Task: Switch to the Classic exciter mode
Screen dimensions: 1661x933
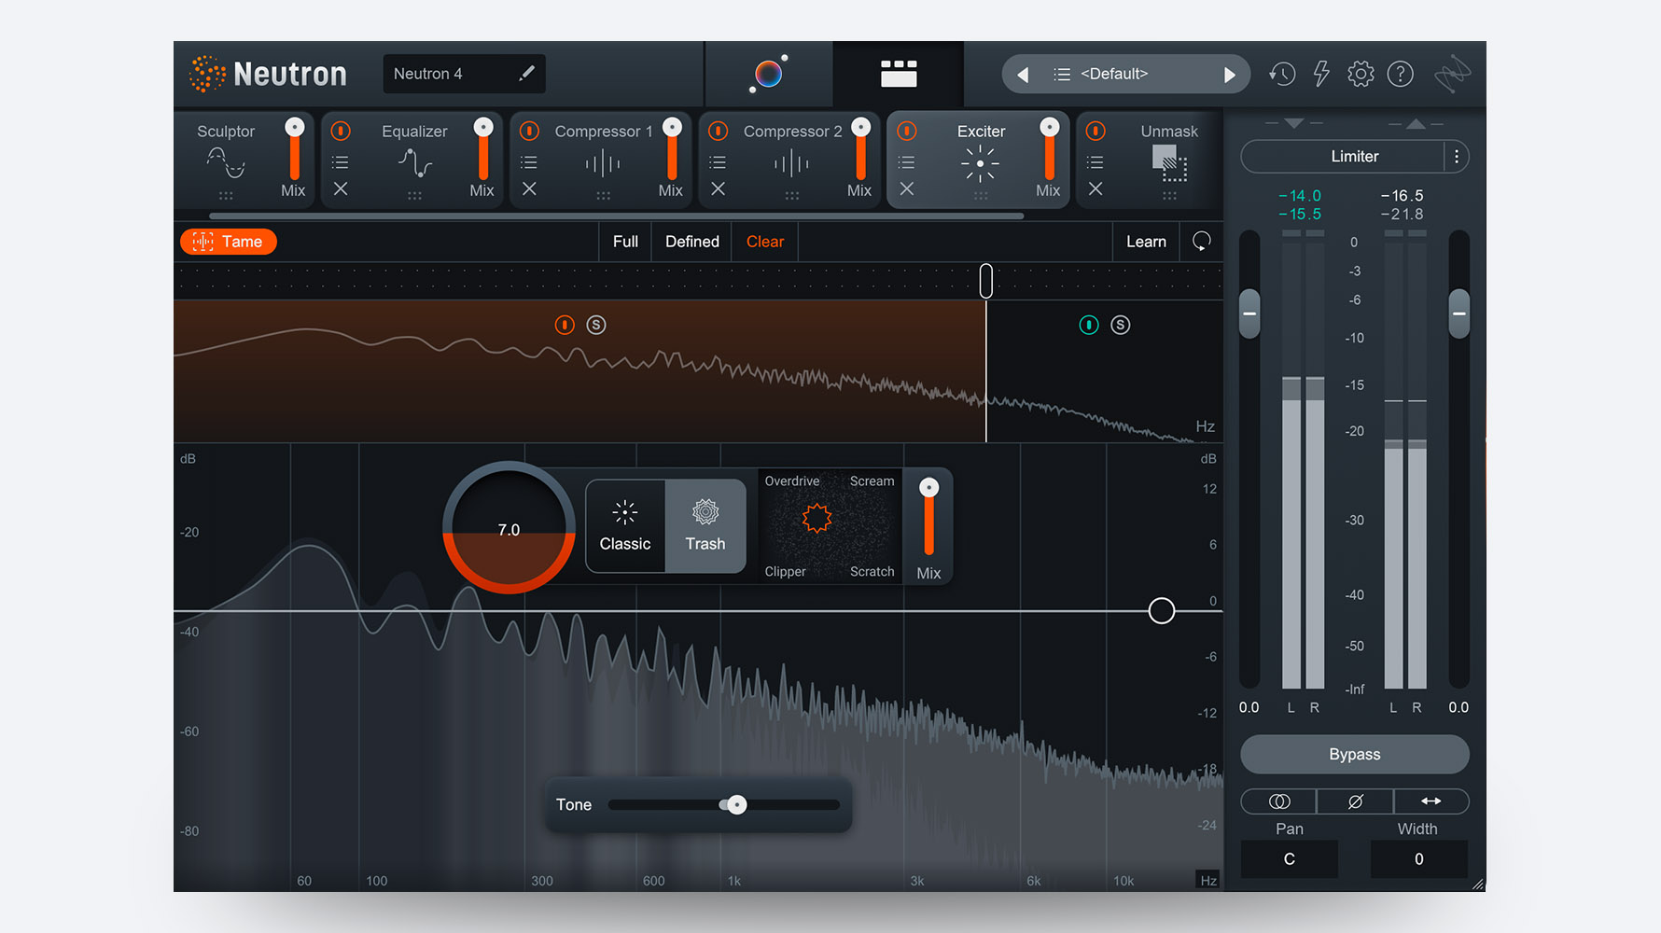Action: tap(625, 526)
